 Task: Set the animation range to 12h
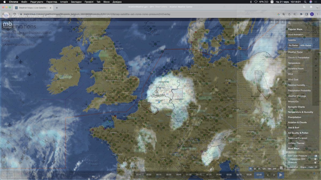(x=264, y=169)
